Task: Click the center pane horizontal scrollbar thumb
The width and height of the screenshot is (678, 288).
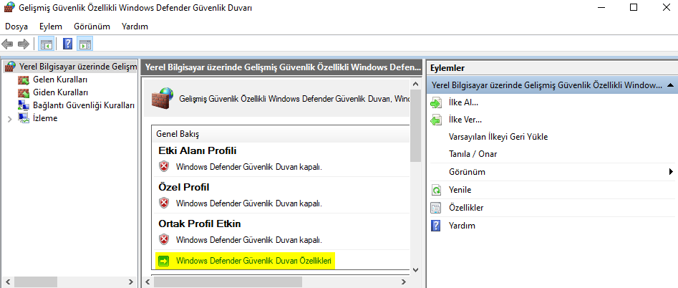Action: [228, 282]
